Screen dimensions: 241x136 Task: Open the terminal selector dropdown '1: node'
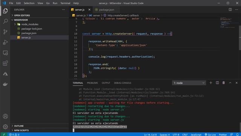(x=189, y=83)
